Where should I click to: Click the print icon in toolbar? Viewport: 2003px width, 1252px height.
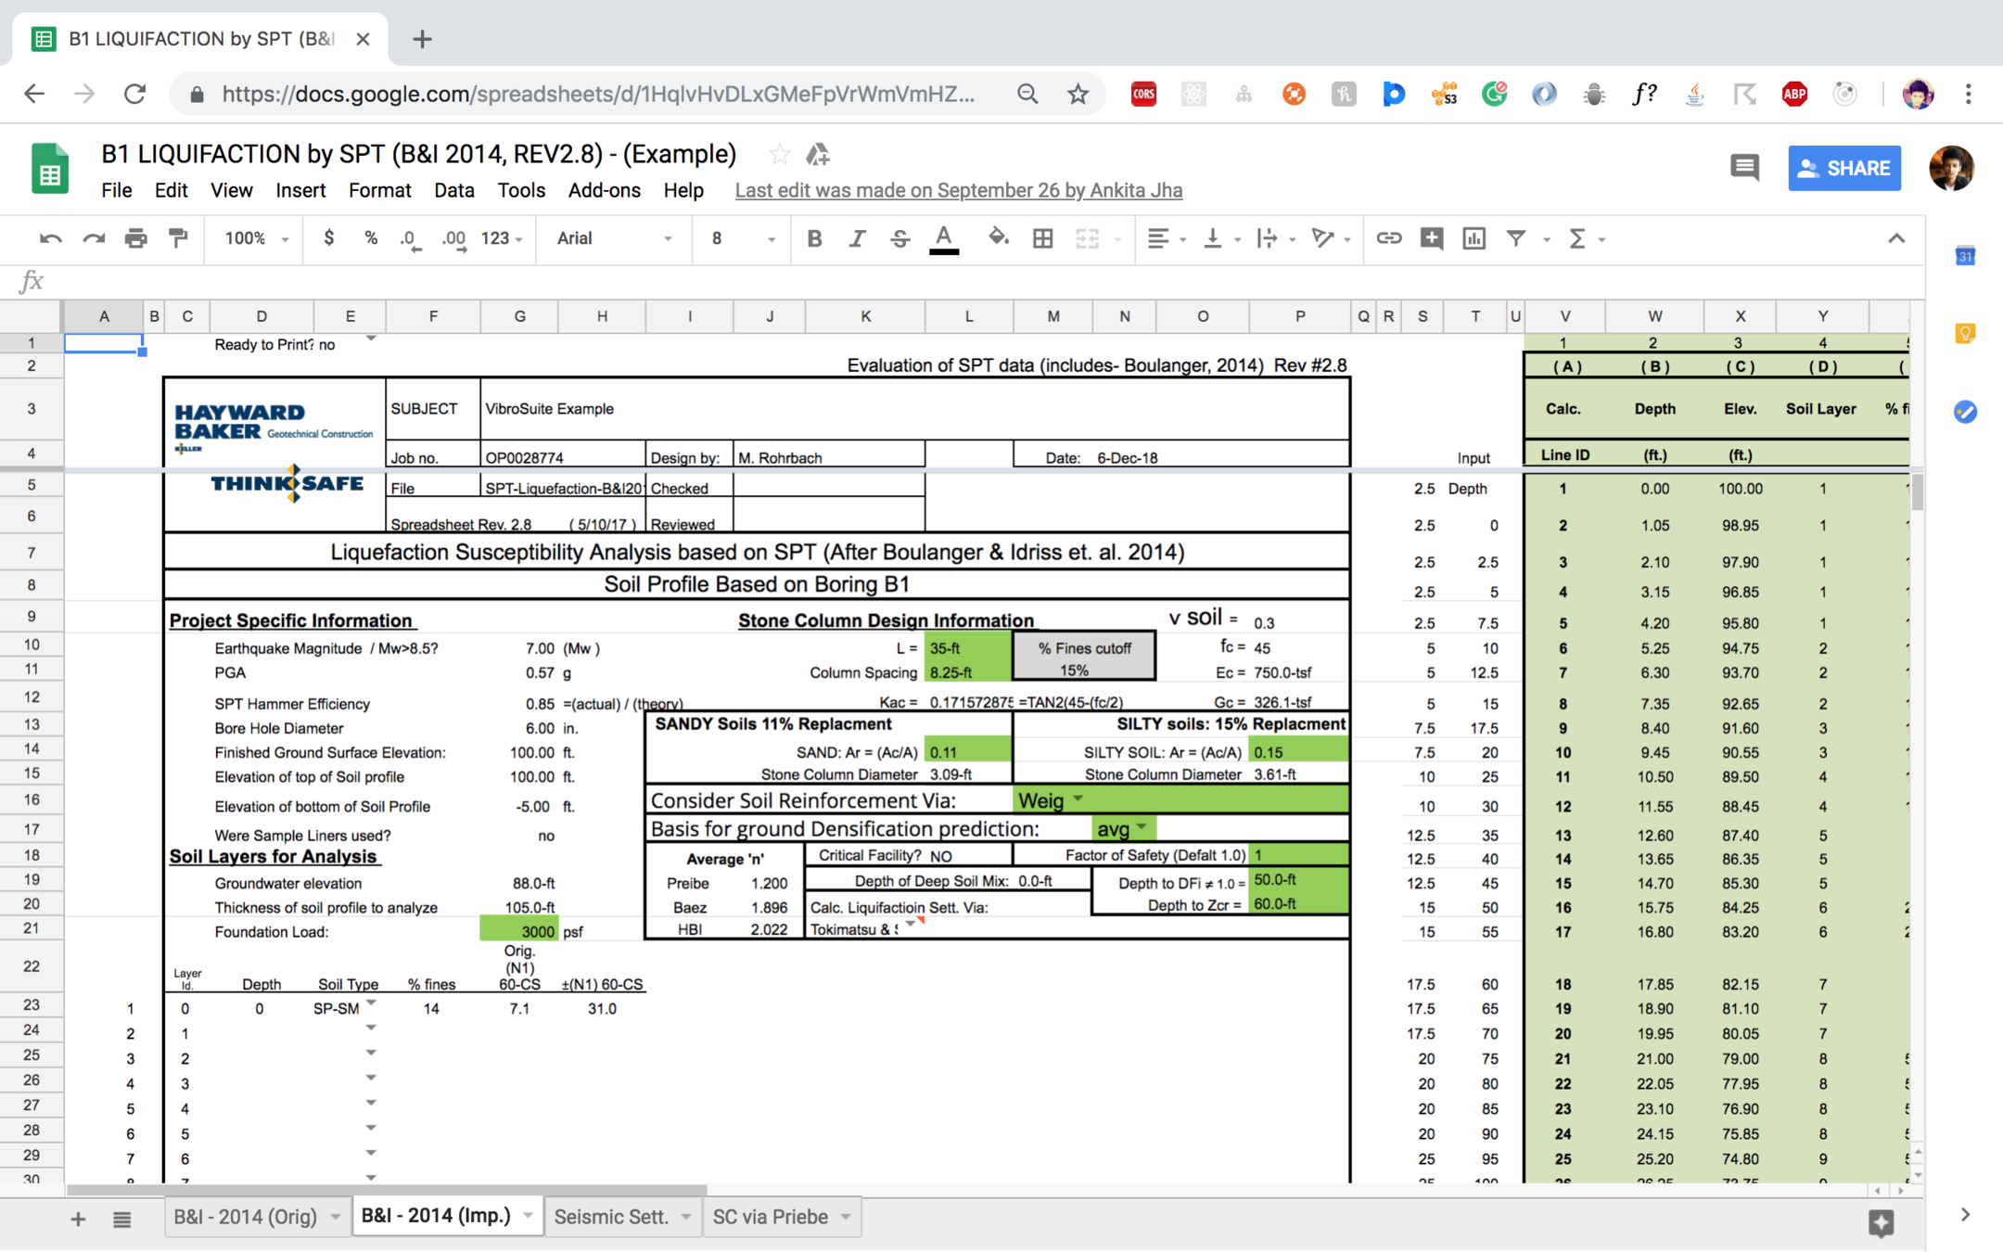pyautogui.click(x=135, y=238)
